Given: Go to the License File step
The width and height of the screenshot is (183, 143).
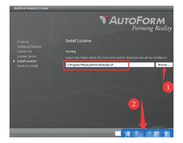Looking at the screenshot, I should (x=24, y=51).
